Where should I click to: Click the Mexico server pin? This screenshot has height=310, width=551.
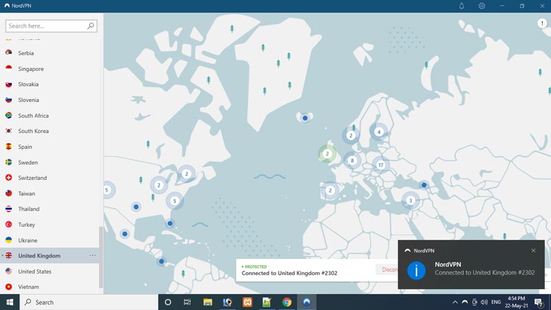pos(125,234)
